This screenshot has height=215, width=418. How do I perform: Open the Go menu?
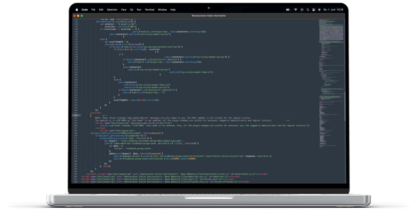132,9
